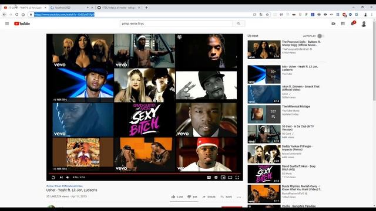The image size is (376, 211).
Task: Go to the YouTube home logo
Action: (22, 23)
